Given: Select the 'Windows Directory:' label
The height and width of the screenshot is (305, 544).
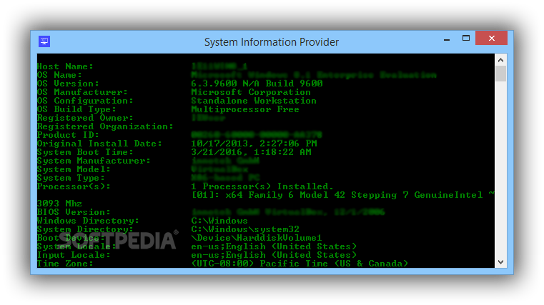Looking at the screenshot, I should [88, 221].
